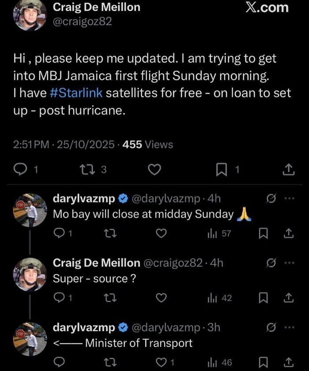Open more options on "Minister of Transport" reply
Image resolution: width=309 pixels, height=371 pixels.
coord(289,328)
